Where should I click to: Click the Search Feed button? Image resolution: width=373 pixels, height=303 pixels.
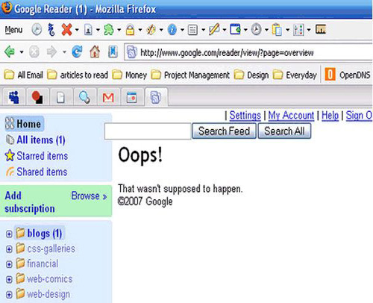coord(224,131)
